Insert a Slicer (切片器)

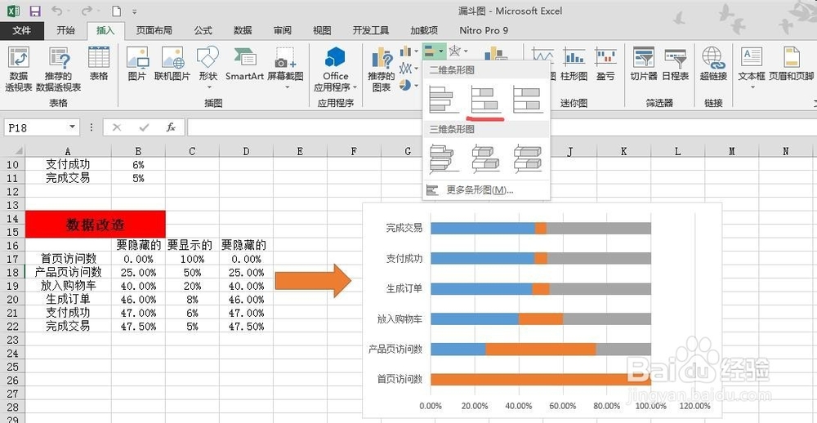(644, 64)
